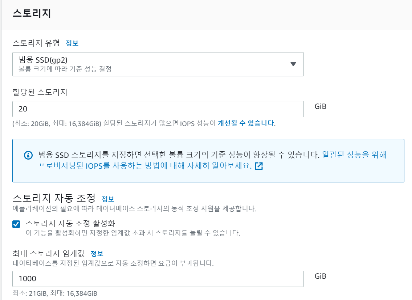This screenshot has height=300, width=412.
Task: Click the dropdown triangle for 스토리지 유형
Action: (293, 64)
